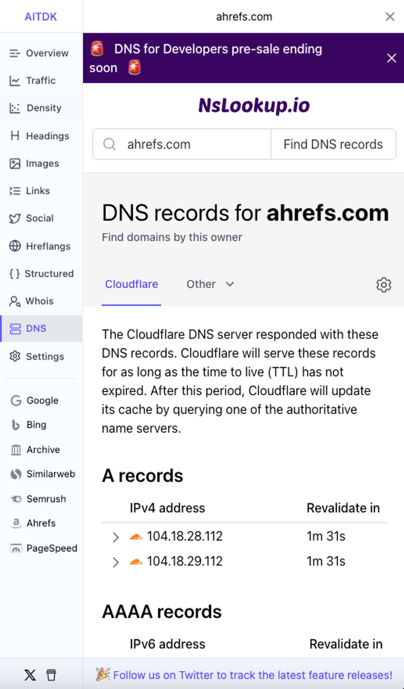Click the IPv6 address column header
The height and width of the screenshot is (689, 404).
167,644
